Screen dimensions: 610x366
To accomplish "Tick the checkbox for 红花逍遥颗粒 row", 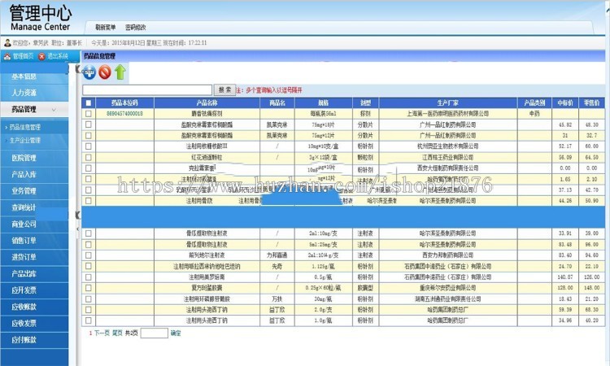I will point(89,157).
